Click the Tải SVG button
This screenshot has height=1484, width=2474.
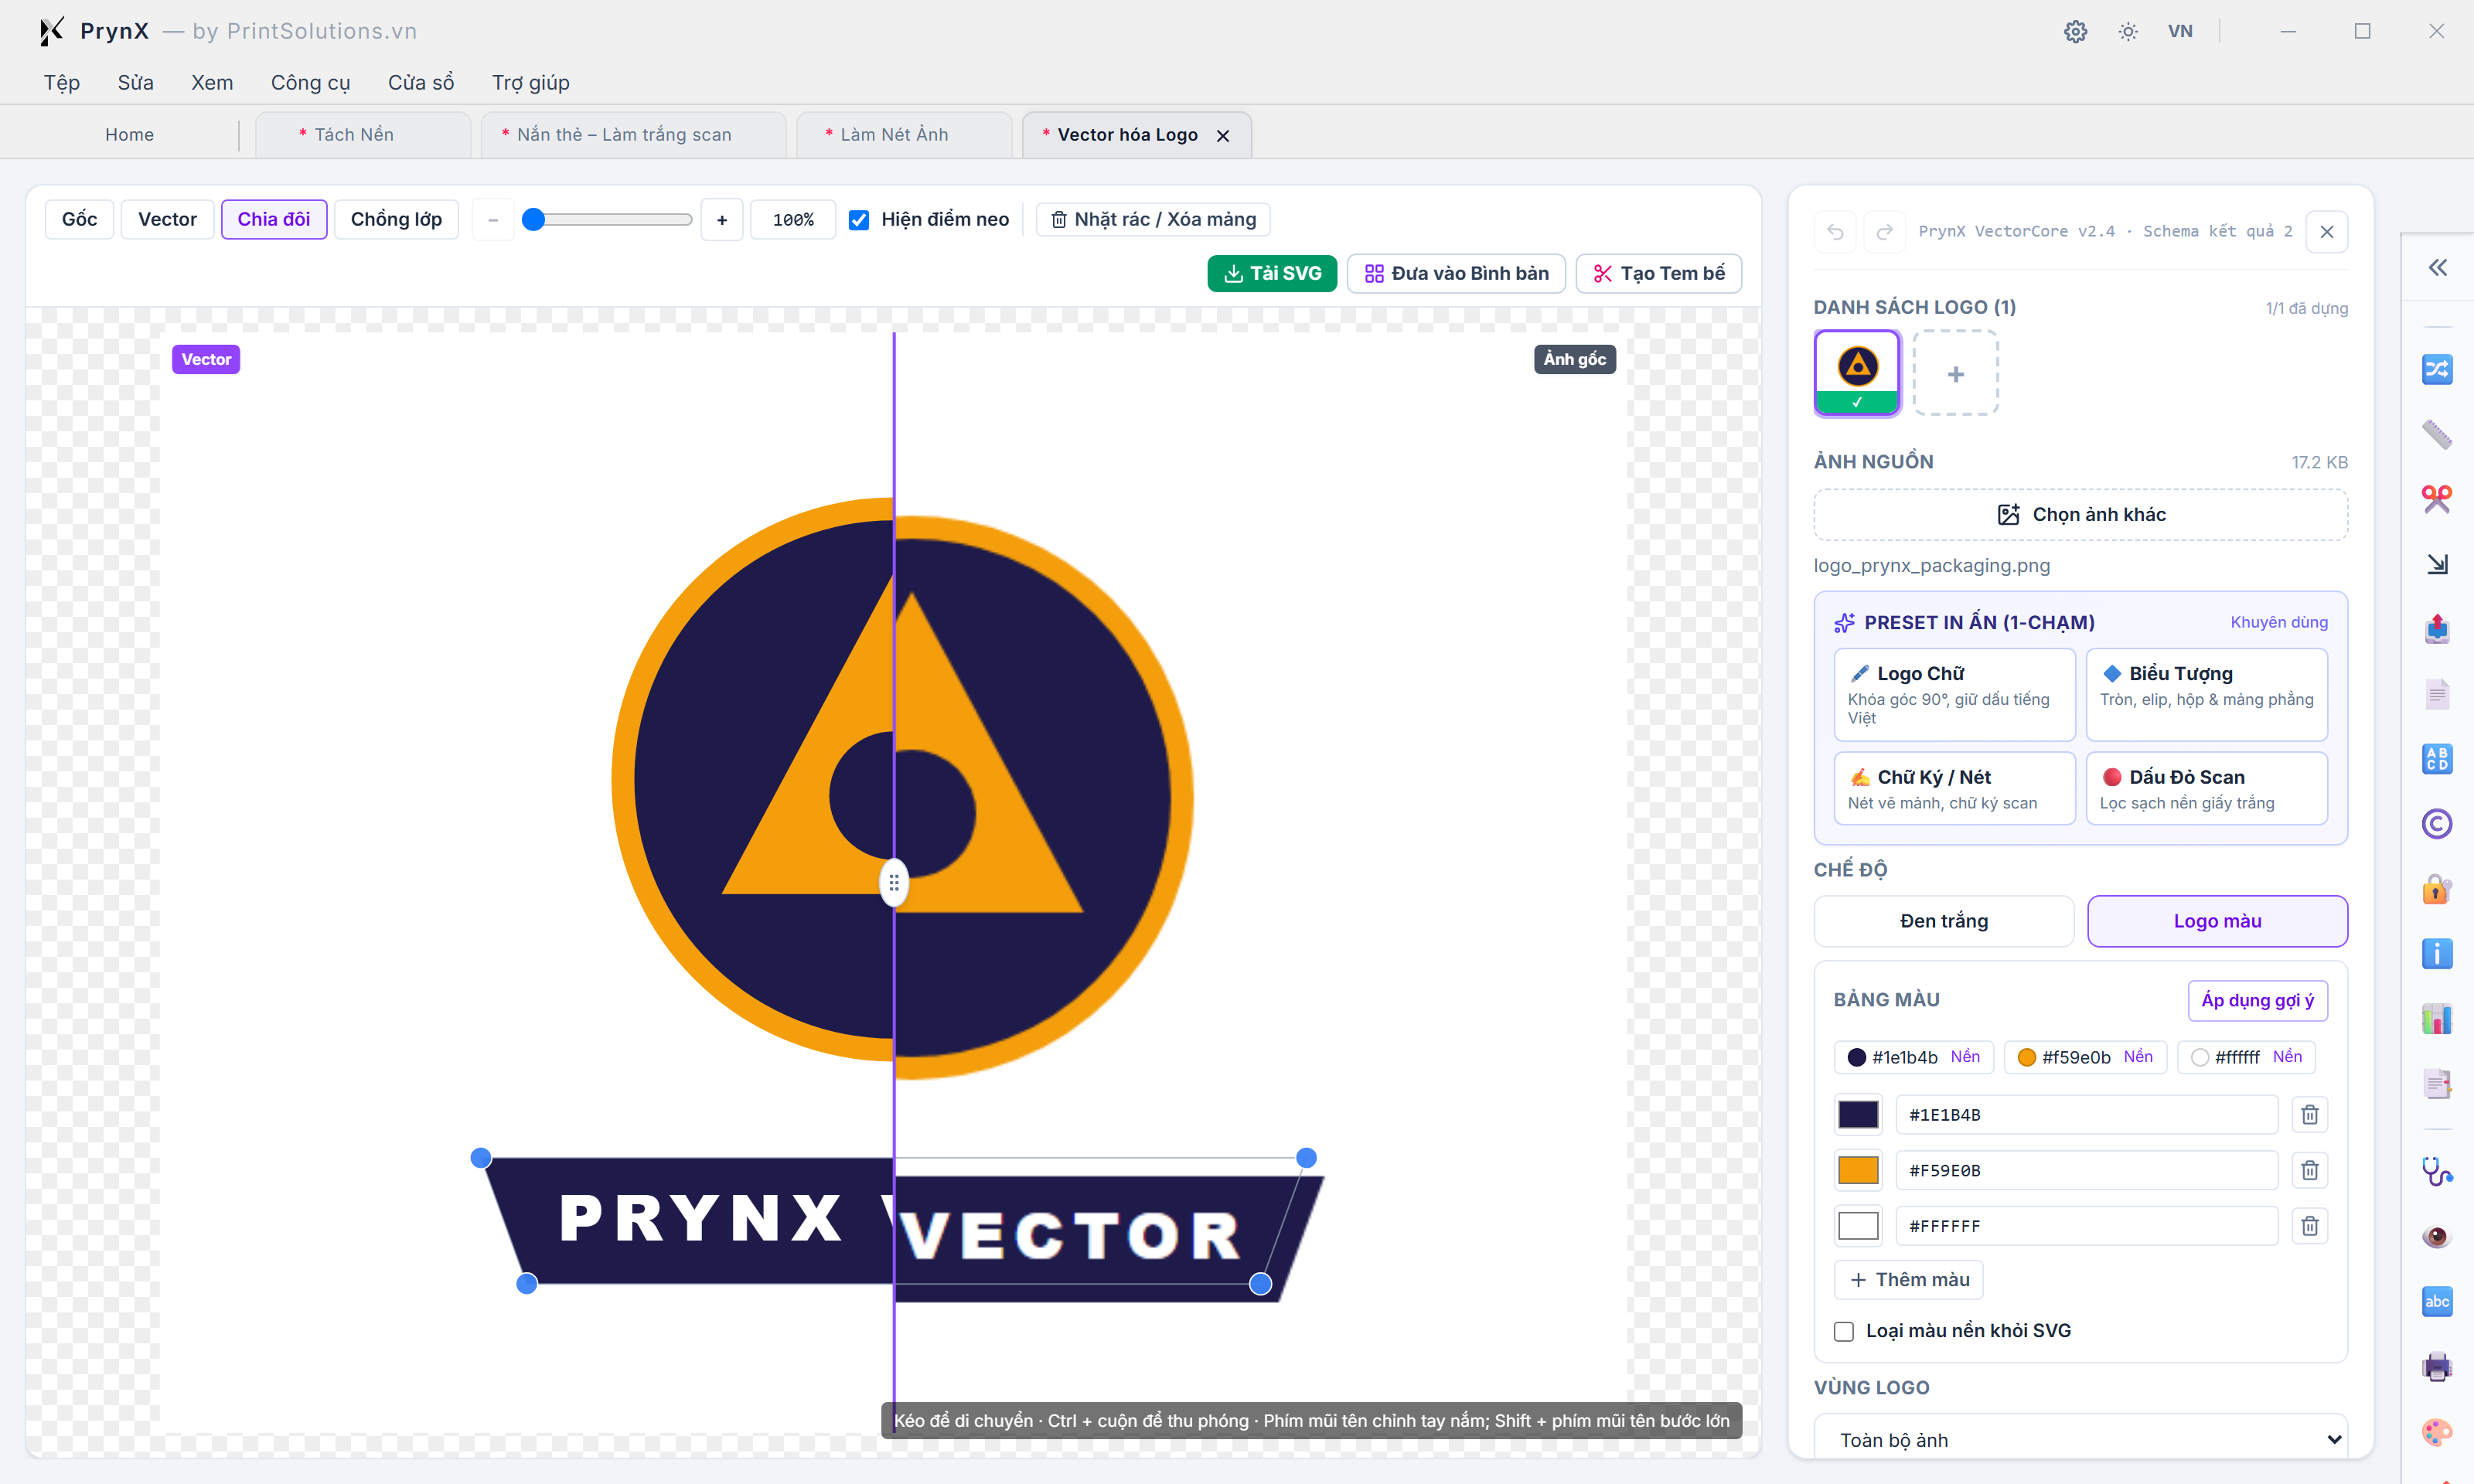1272,273
